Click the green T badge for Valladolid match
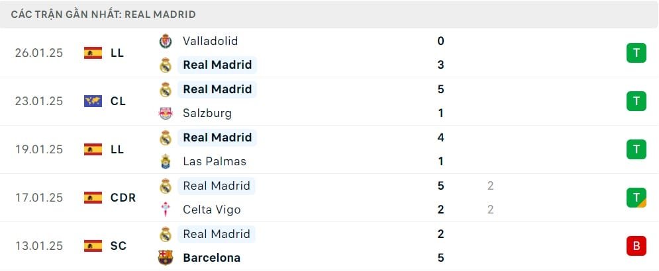The height and width of the screenshot is (271, 659). point(636,53)
